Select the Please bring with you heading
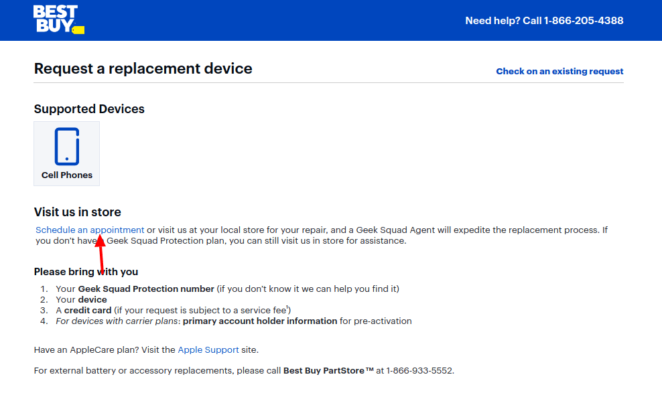 pos(86,271)
